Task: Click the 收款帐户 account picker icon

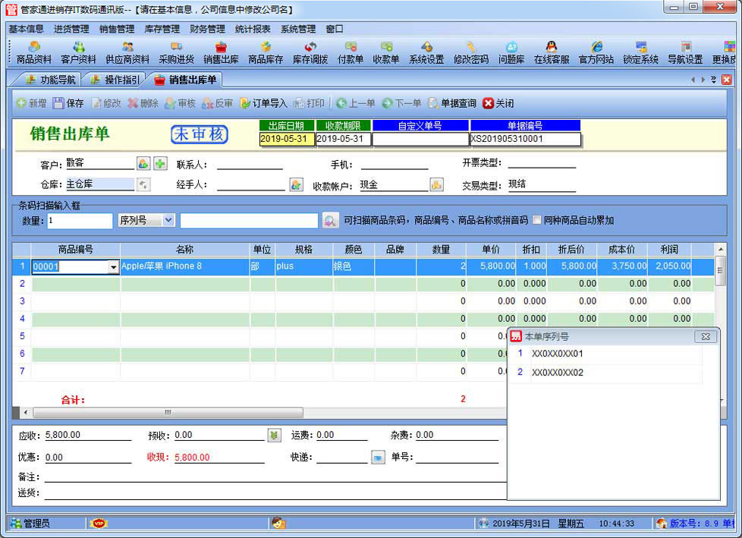Action: tap(436, 184)
